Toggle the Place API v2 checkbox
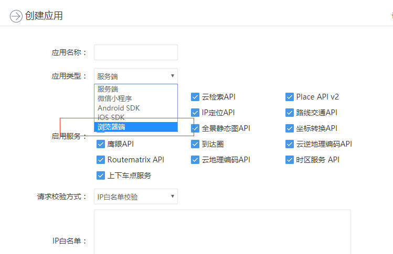The width and height of the screenshot is (393, 254). (290, 97)
